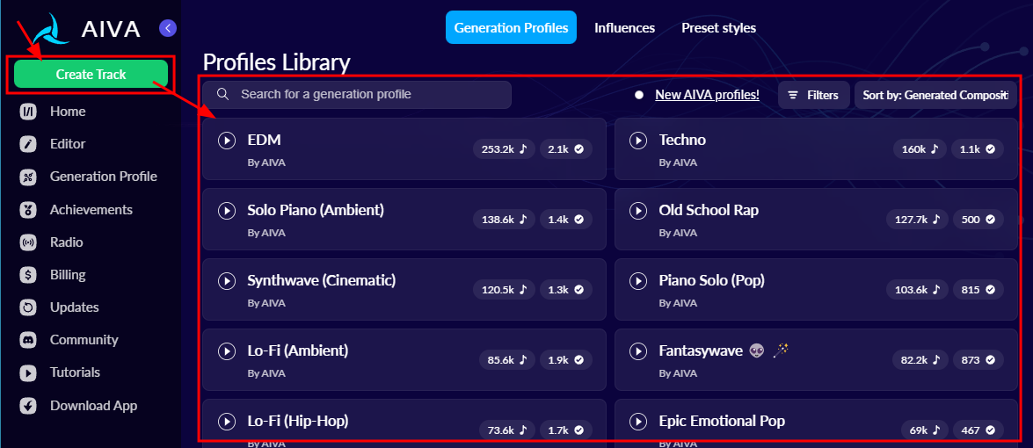
Task: Open the Sort by dropdown
Action: coord(935,95)
